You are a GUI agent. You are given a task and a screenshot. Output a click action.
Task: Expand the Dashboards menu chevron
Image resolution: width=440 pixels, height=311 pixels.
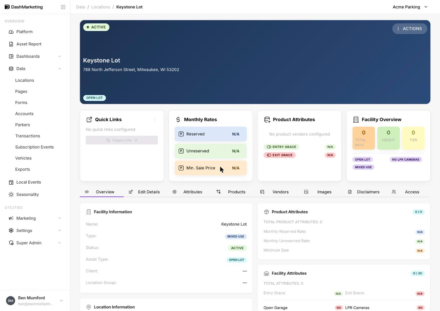click(x=59, y=56)
